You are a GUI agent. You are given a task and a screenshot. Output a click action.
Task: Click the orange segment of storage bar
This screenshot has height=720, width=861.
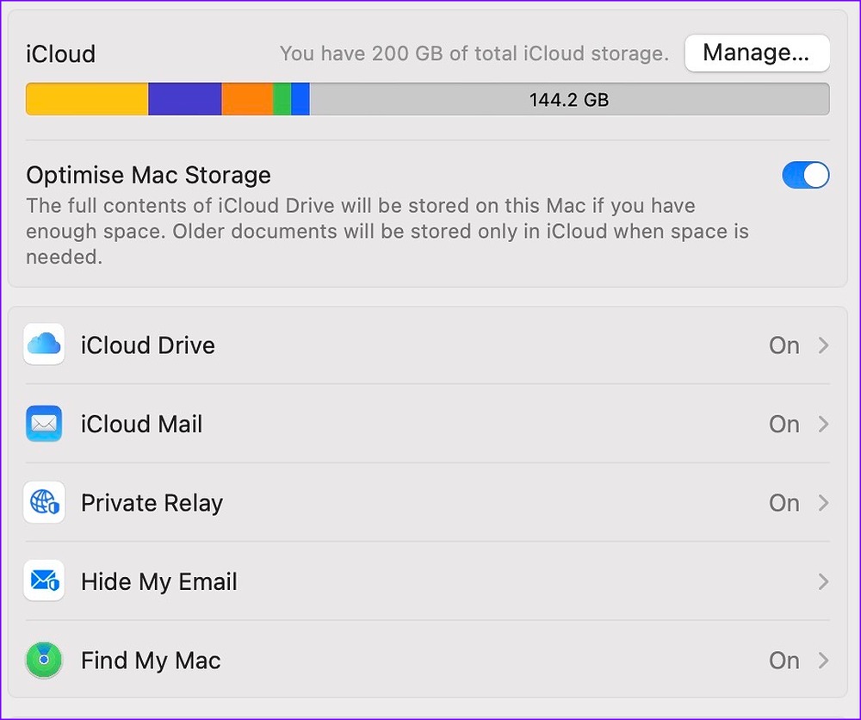point(247,100)
